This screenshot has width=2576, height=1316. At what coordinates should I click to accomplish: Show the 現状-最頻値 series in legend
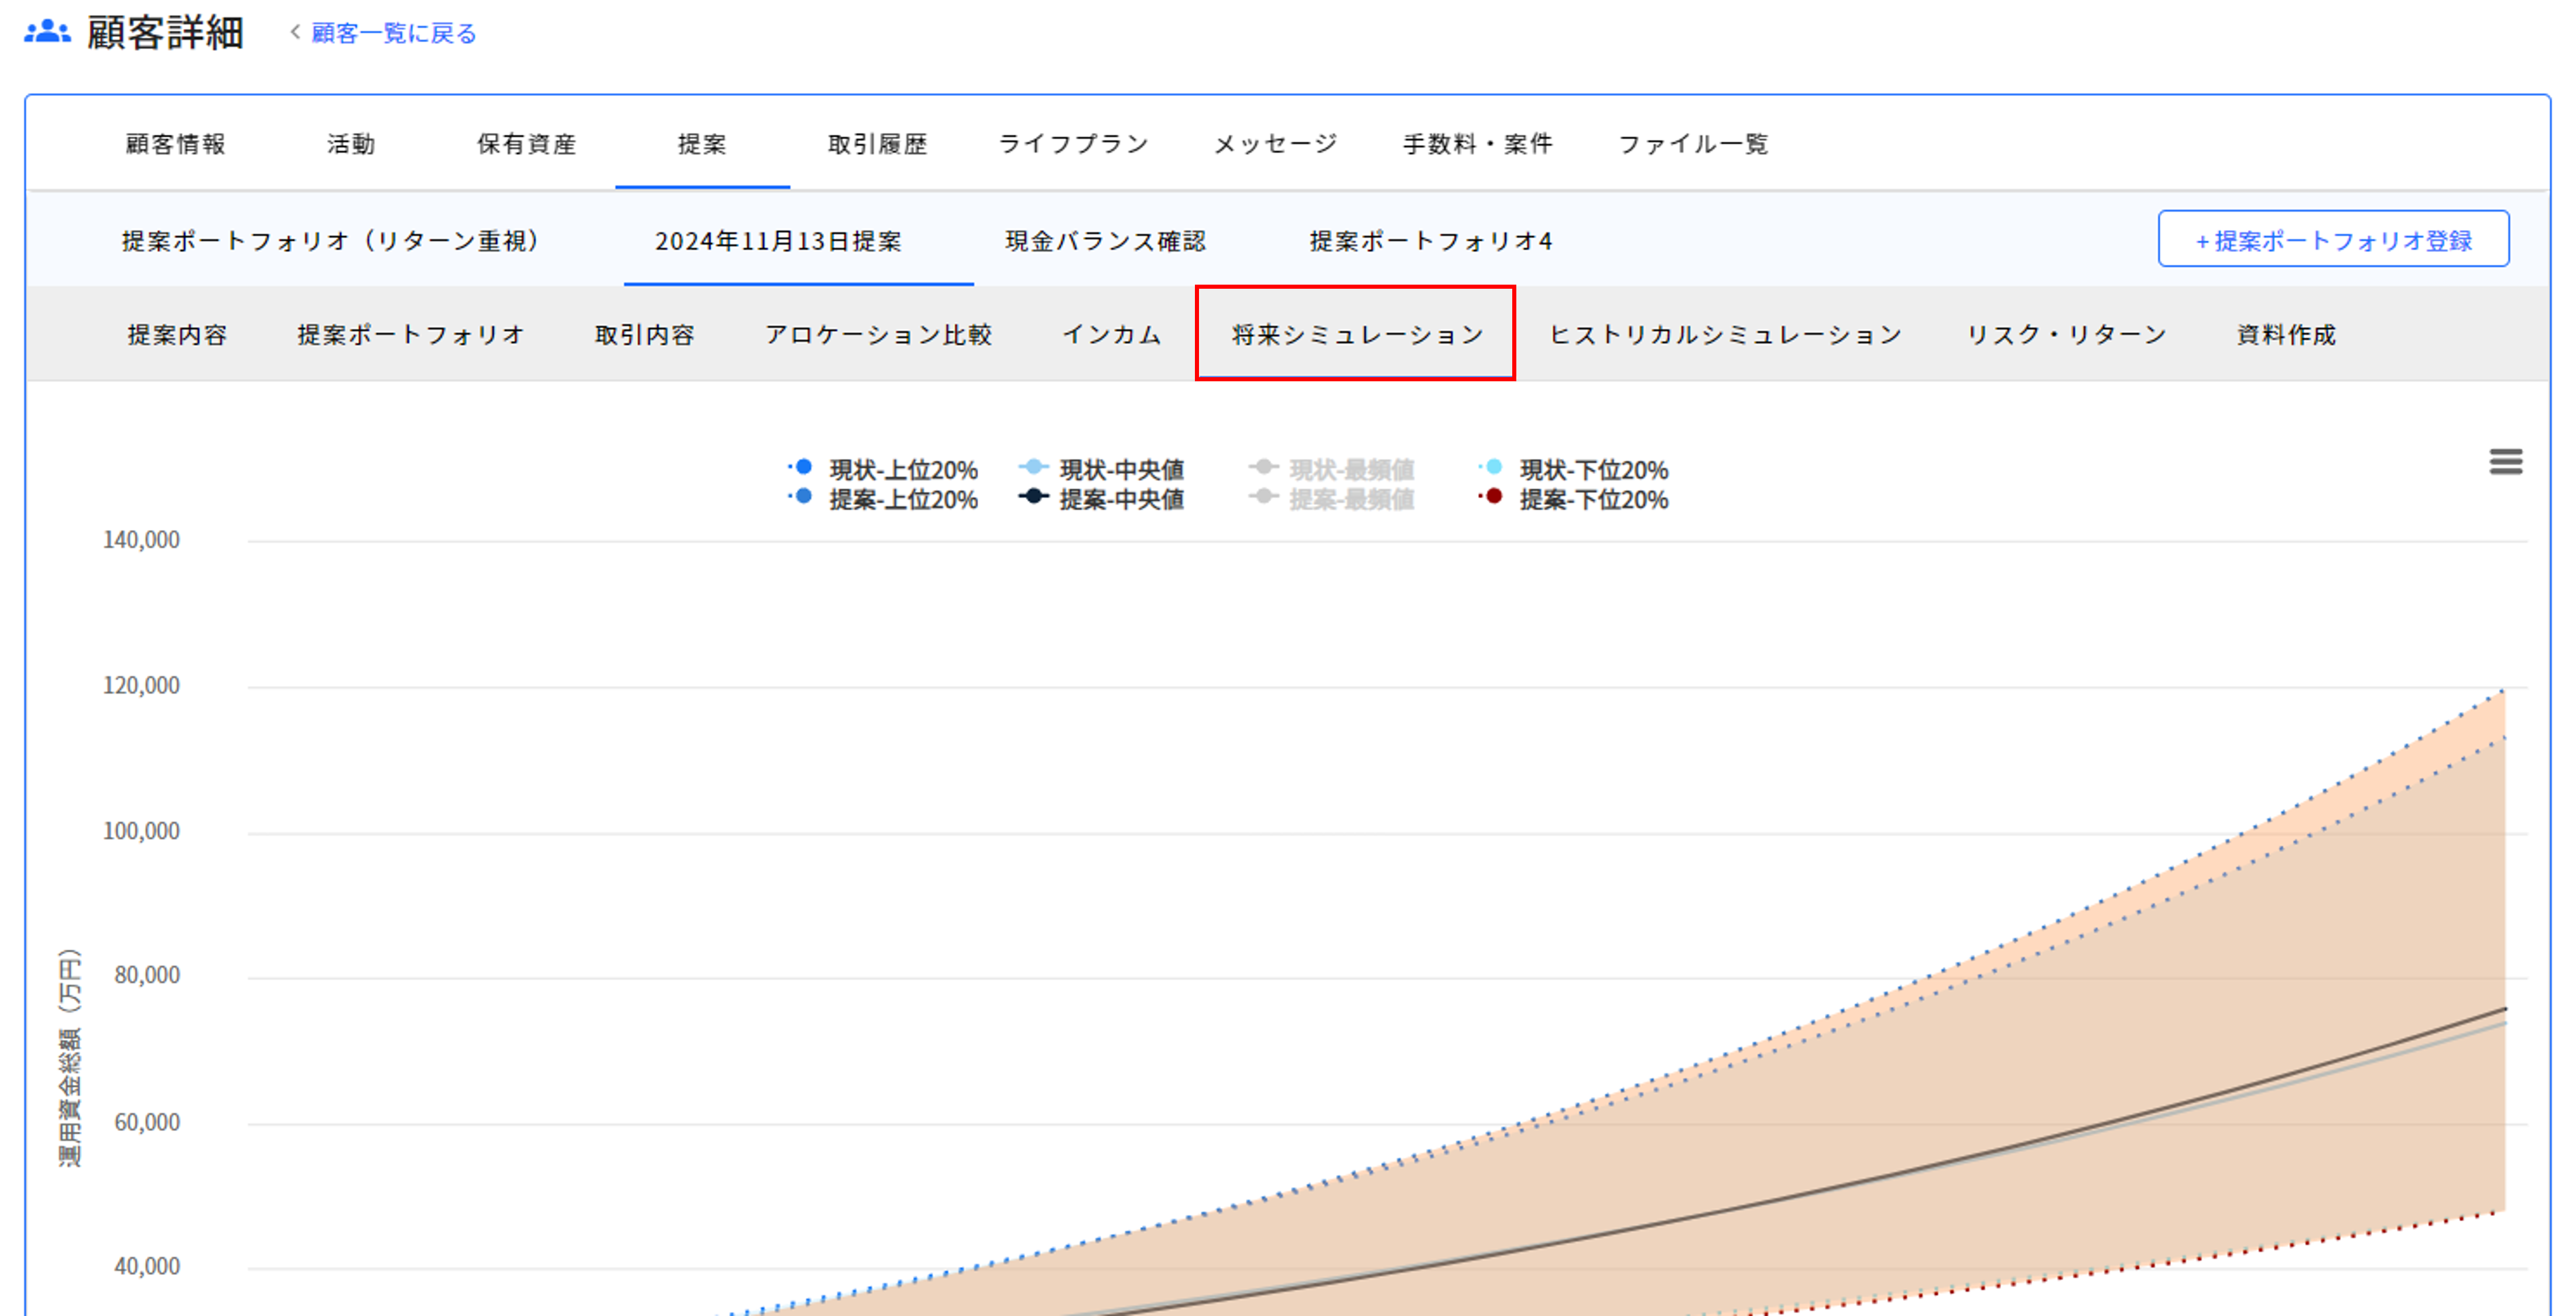coord(1350,469)
